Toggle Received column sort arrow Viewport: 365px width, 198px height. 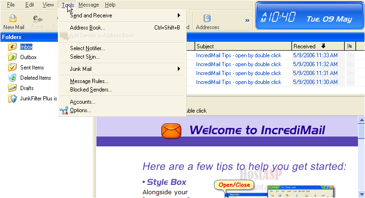pos(323,46)
